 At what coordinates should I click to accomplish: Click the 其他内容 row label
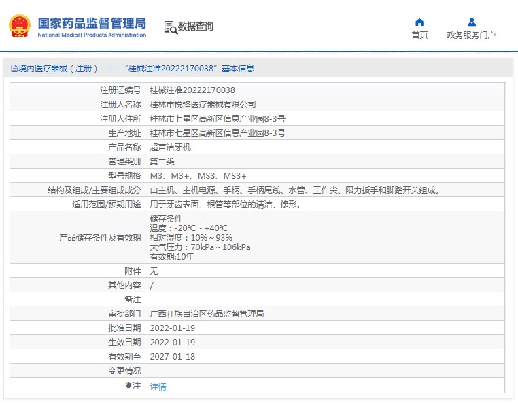point(124,285)
